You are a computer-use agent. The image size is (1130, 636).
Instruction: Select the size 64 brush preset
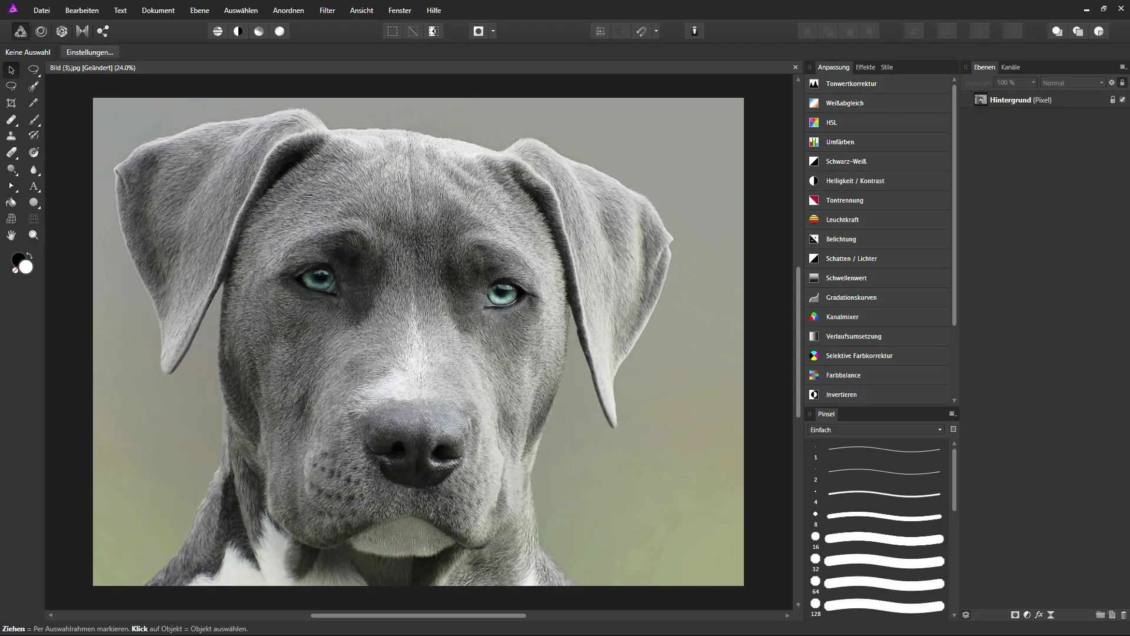878,583
